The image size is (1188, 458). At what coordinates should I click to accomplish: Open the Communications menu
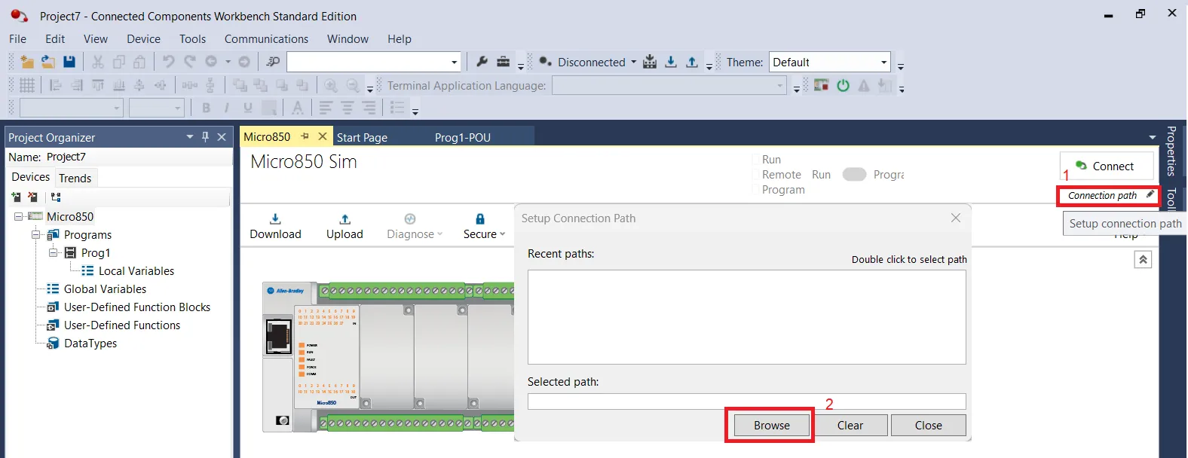tap(266, 39)
